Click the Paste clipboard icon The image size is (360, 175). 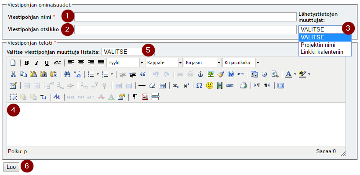[33, 74]
